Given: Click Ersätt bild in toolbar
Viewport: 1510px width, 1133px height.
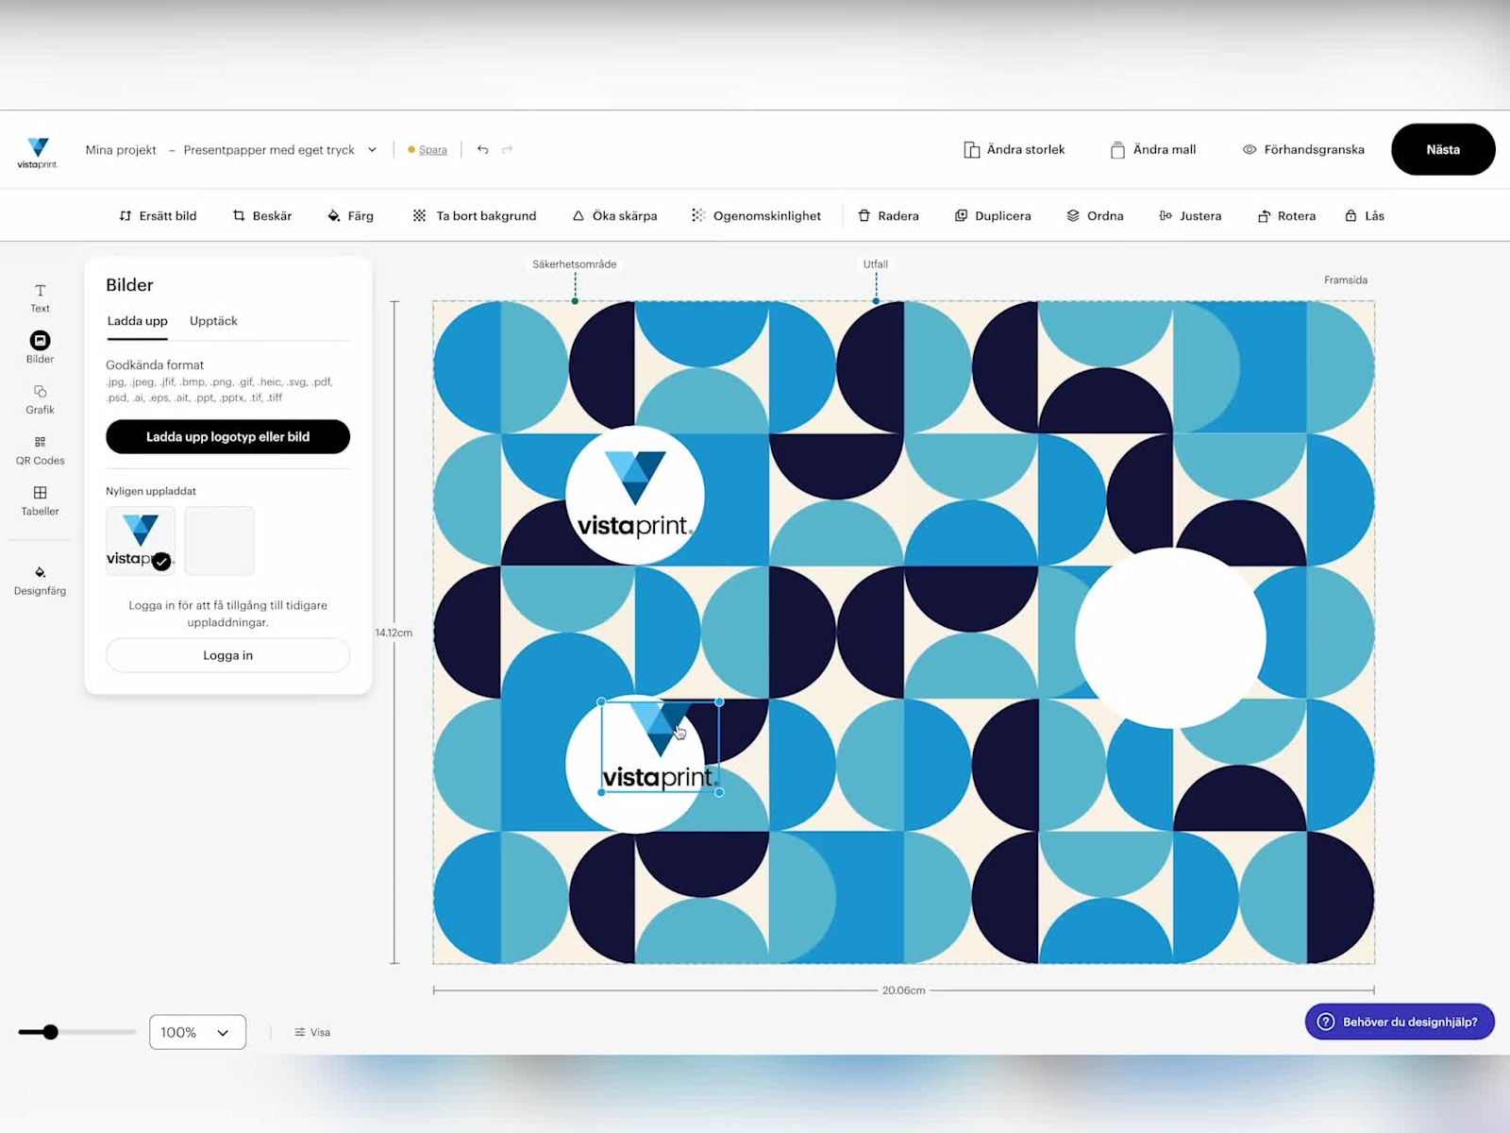Looking at the screenshot, I should click(x=158, y=215).
